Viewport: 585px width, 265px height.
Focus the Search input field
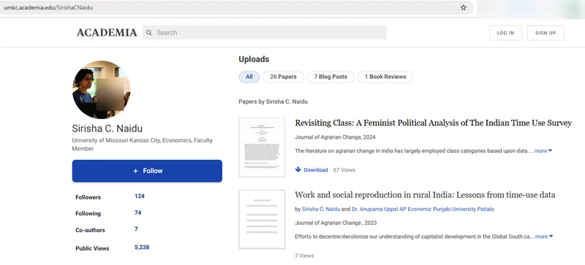(x=265, y=32)
